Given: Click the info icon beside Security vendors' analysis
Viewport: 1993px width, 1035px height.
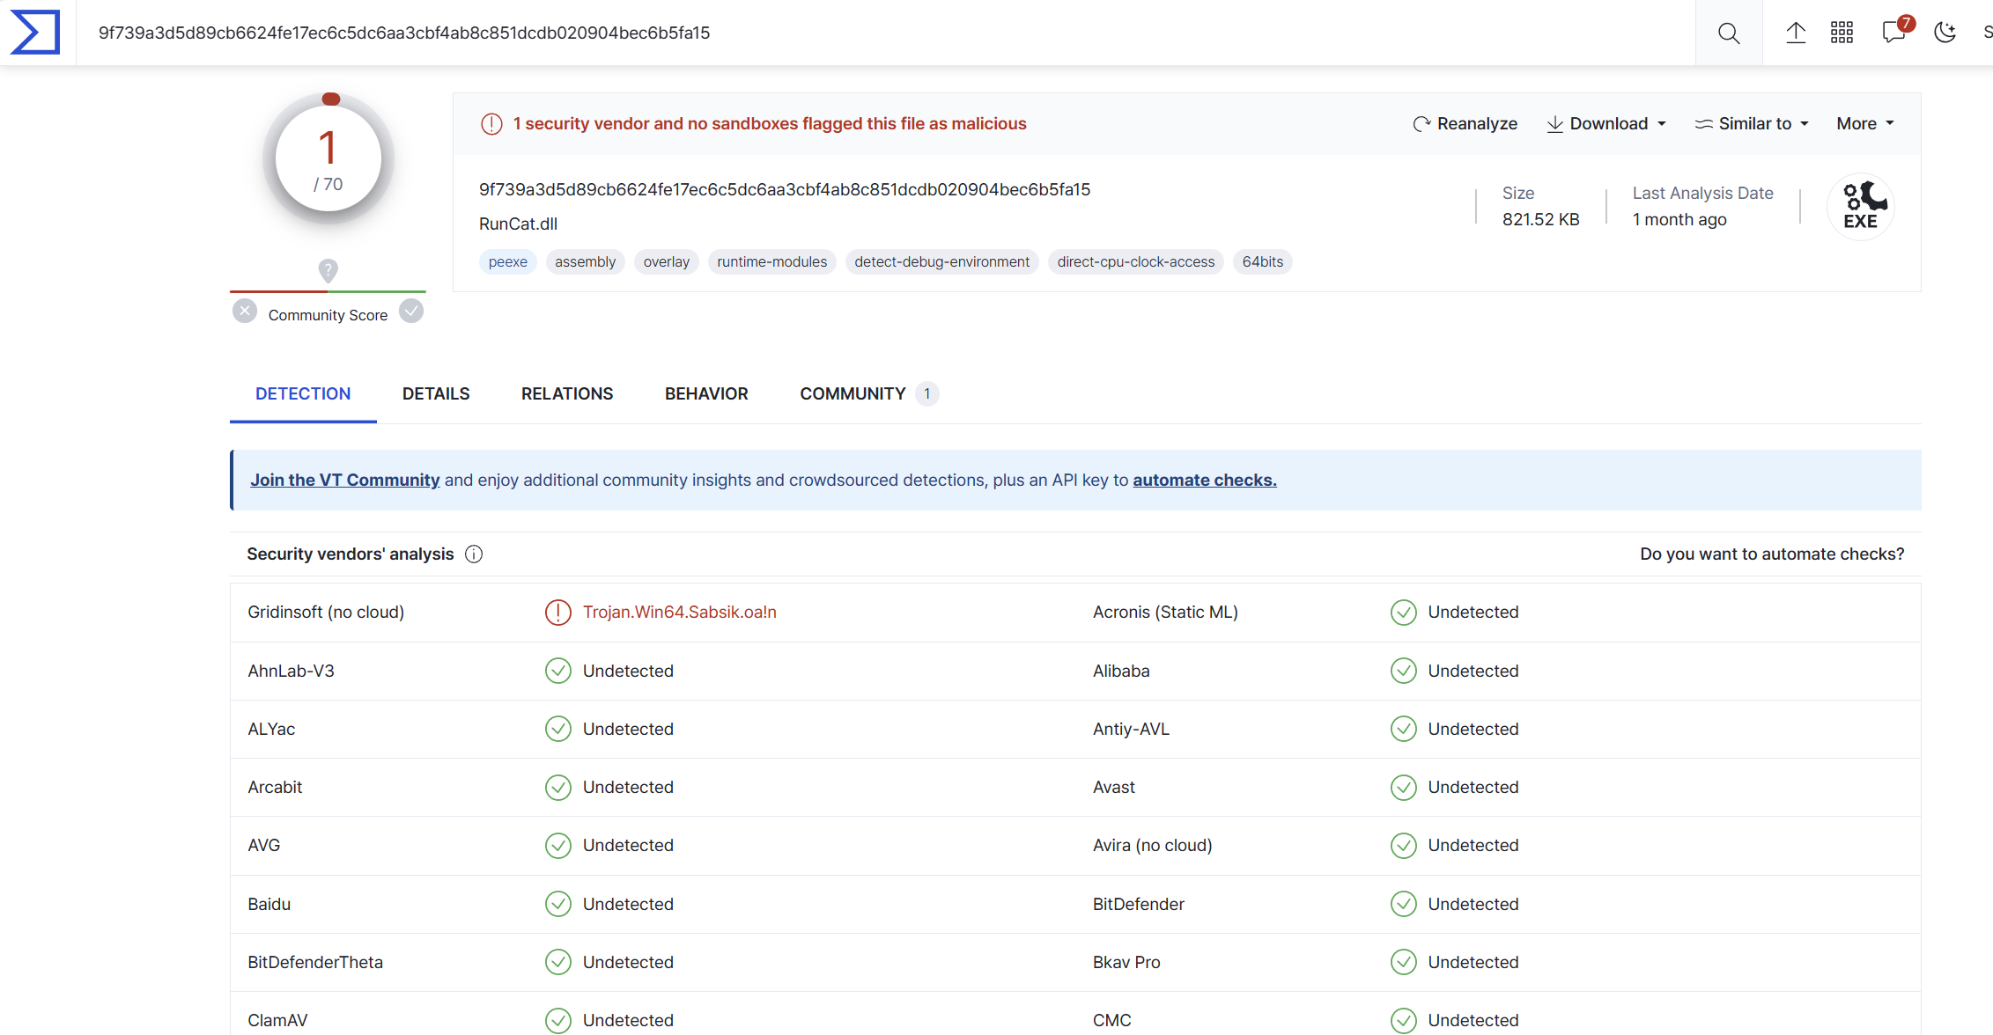Looking at the screenshot, I should tap(474, 554).
